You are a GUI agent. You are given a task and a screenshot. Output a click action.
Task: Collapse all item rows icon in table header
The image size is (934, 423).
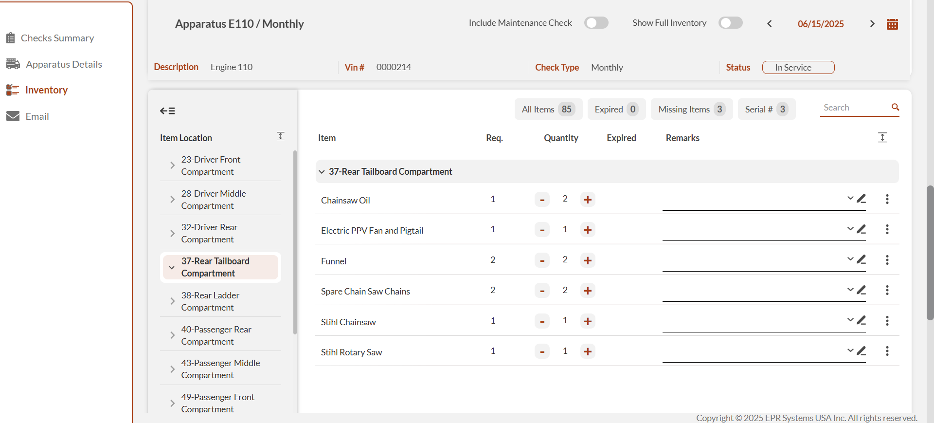tap(882, 138)
